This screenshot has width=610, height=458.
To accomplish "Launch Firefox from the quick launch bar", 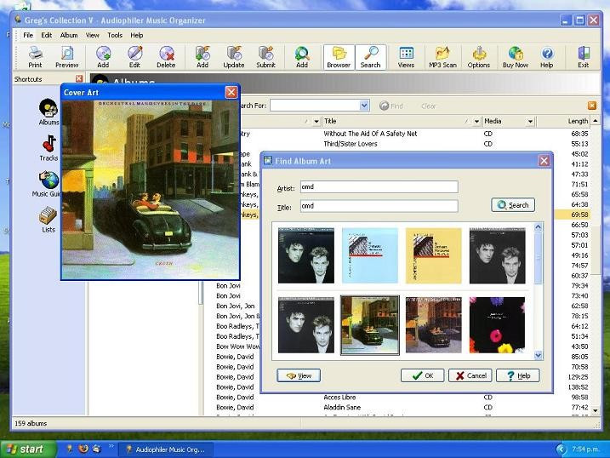I will (x=83, y=449).
